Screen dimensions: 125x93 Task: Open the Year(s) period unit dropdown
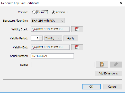click(x=53, y=38)
